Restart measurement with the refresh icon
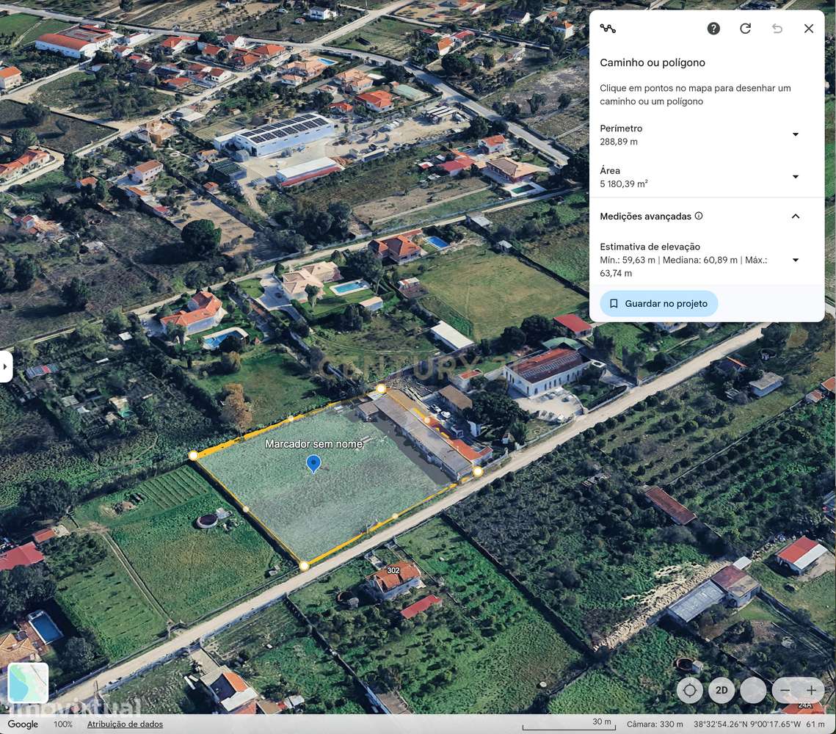Viewport: 836px width, 734px height. [x=746, y=28]
